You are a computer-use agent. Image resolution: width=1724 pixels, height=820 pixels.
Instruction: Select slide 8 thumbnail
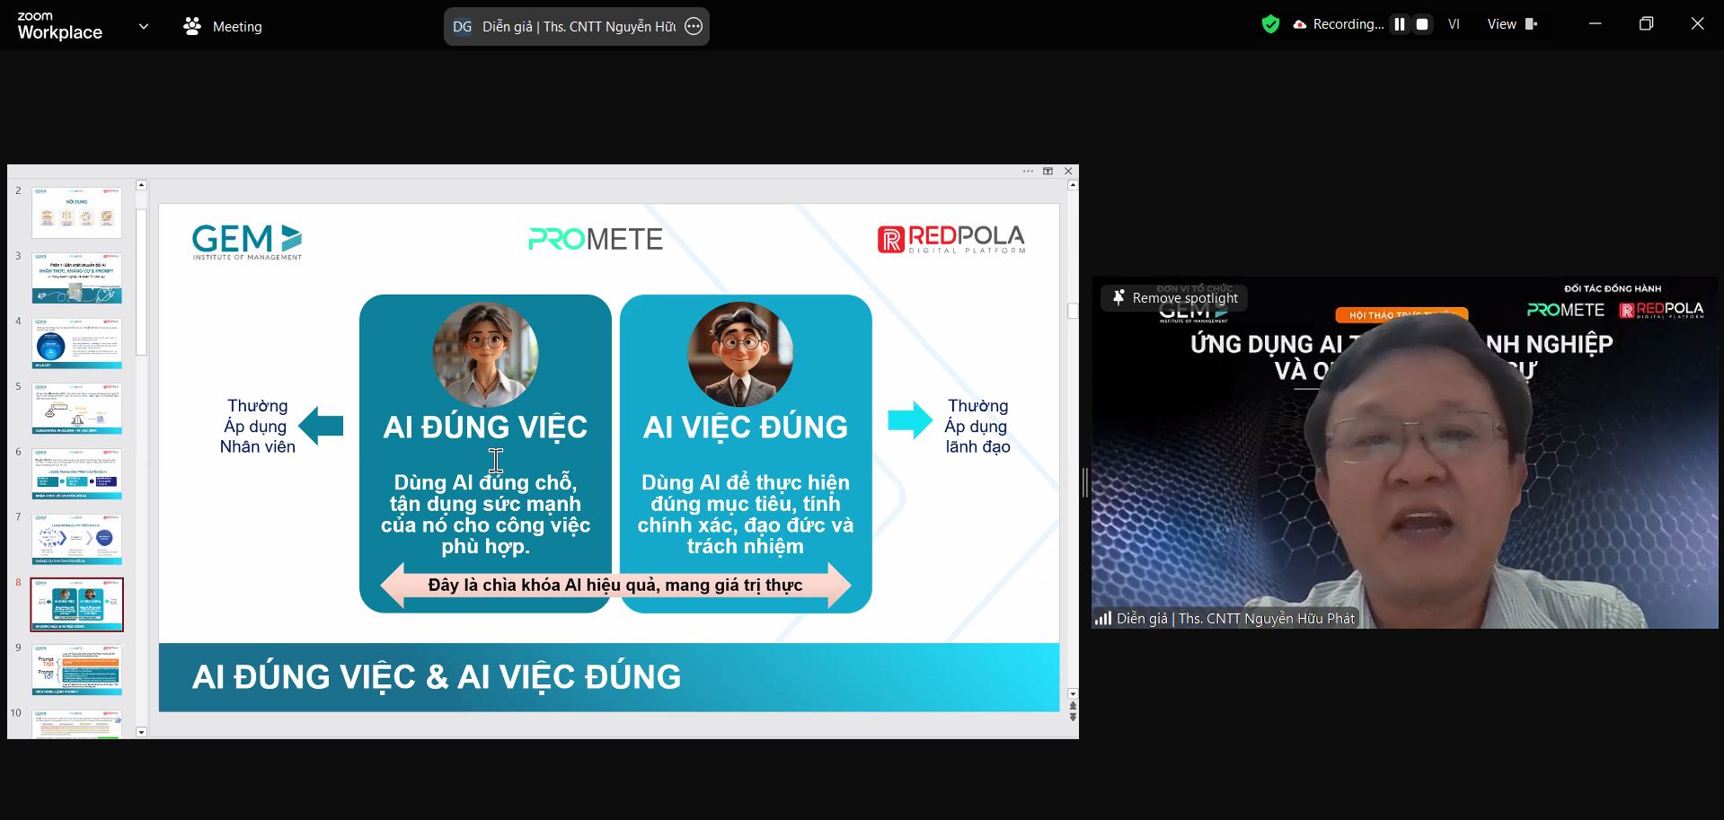tap(76, 604)
